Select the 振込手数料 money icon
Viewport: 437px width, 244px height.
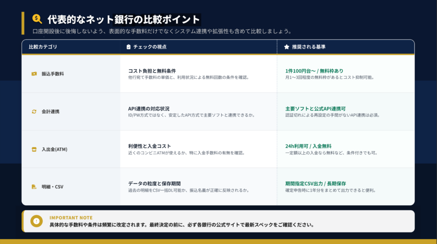pos(34,74)
